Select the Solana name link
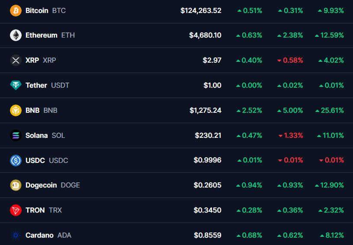 coord(36,135)
